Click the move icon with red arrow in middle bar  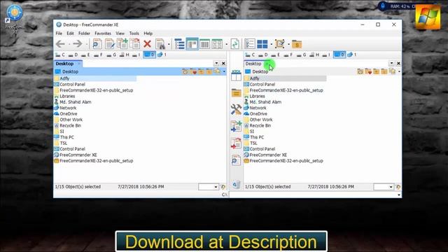(236, 143)
